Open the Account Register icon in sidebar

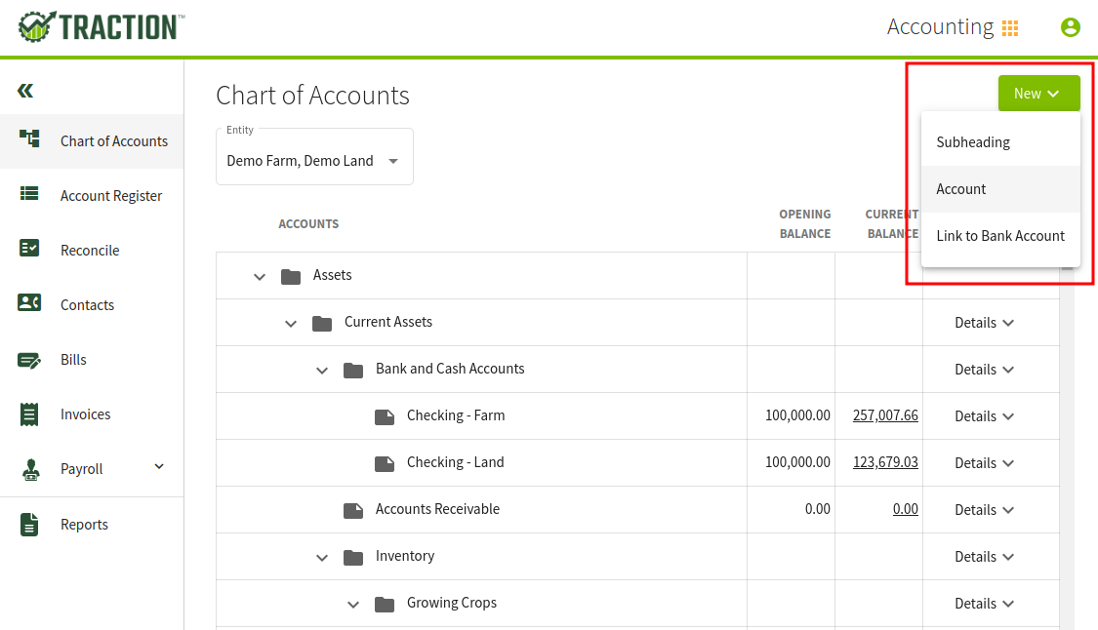[31, 195]
